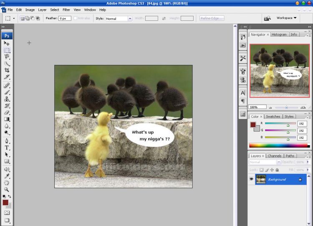Click the foreground color swatch in toolbox
This screenshot has height=226, width=313.
pyautogui.click(x=5, y=203)
